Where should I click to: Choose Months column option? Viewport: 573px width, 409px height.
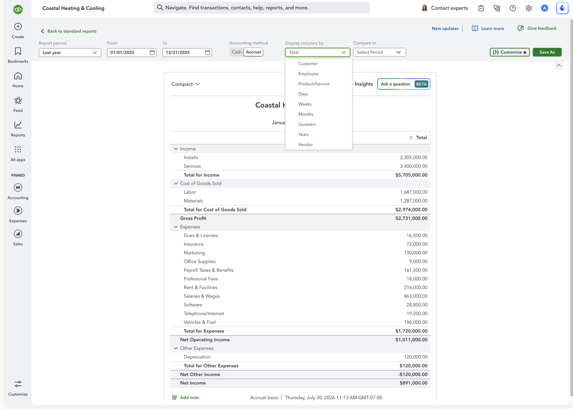(x=319, y=114)
